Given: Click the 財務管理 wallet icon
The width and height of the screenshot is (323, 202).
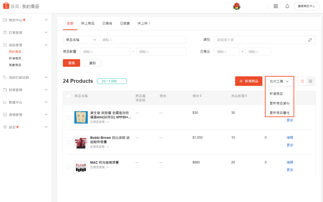Looking at the screenshot, I should 5,90.
